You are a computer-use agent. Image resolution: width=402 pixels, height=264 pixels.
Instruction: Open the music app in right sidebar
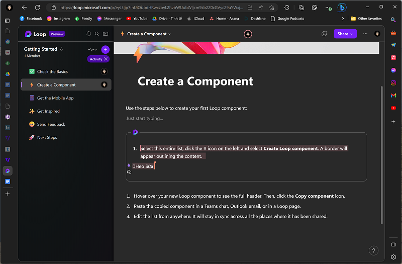pos(393,58)
